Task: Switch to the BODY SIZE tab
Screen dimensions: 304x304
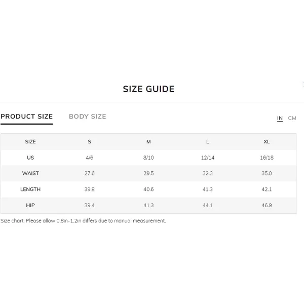Action: pyautogui.click(x=88, y=117)
